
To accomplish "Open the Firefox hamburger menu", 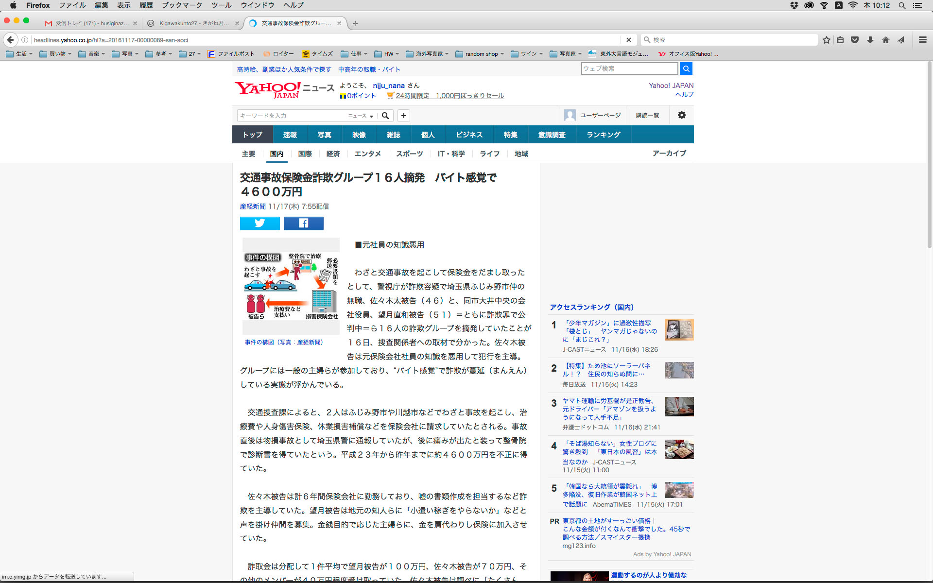I will [x=922, y=40].
